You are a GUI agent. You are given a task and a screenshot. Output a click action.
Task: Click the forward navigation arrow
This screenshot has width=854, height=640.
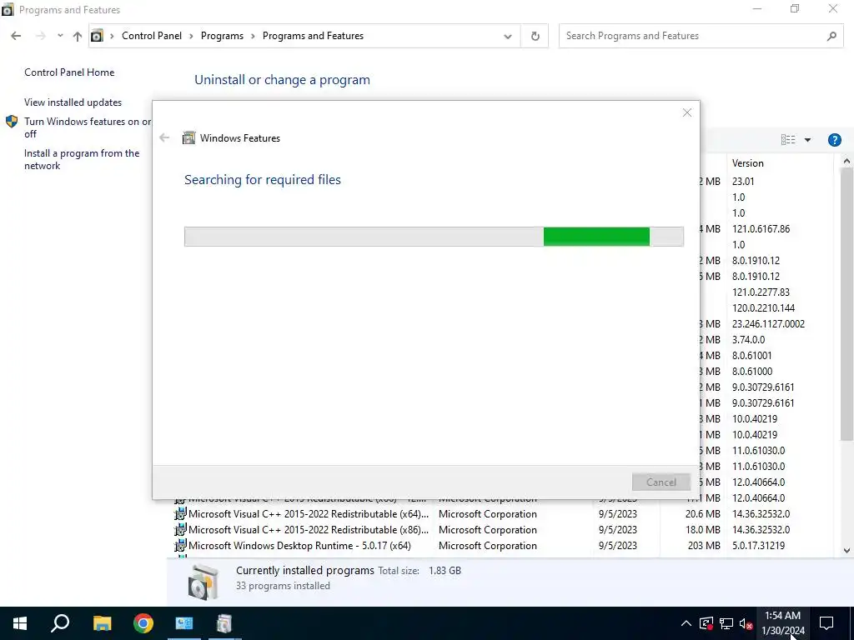click(x=40, y=36)
